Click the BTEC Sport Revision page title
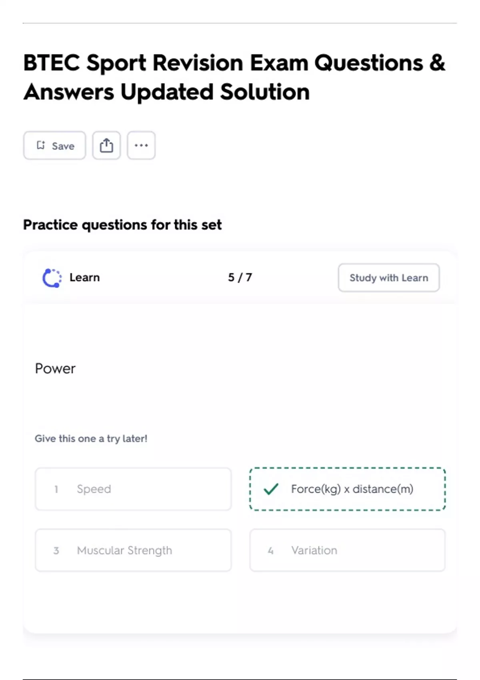 [x=234, y=77]
